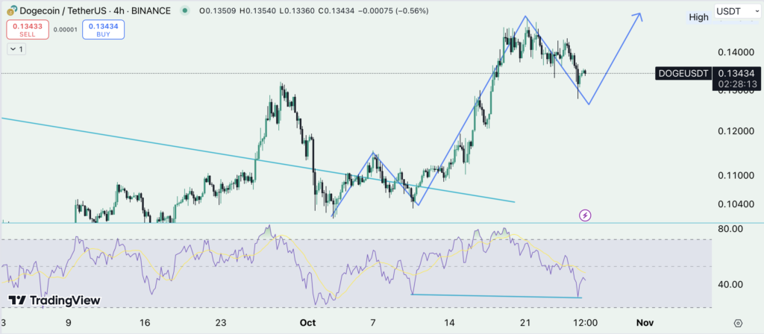This screenshot has width=764, height=334.
Task: Click the 23 date on time axis
Action: pos(221,322)
